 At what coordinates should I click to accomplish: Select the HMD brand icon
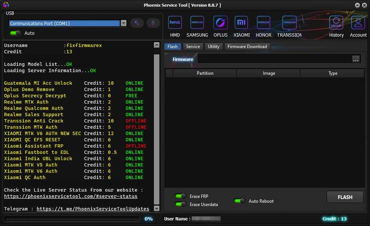click(175, 23)
